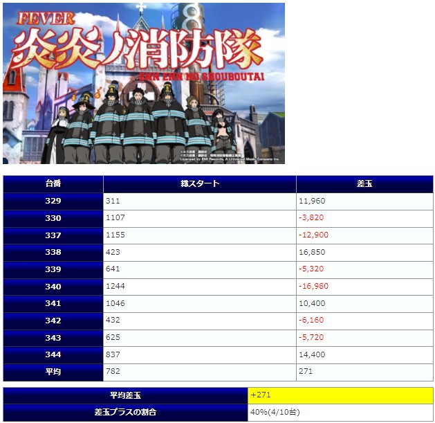Click the red -3,820 value
The width and height of the screenshot is (435, 423).
[x=311, y=218]
